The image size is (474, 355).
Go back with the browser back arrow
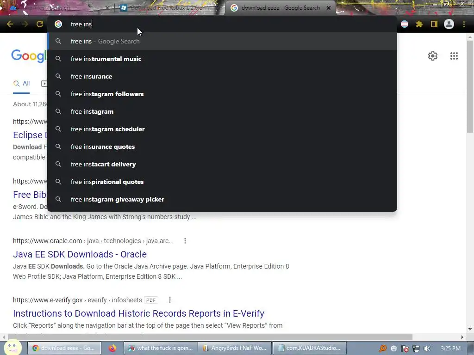pyautogui.click(x=10, y=24)
